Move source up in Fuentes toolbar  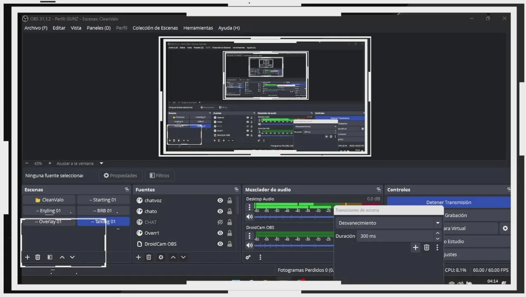173,257
